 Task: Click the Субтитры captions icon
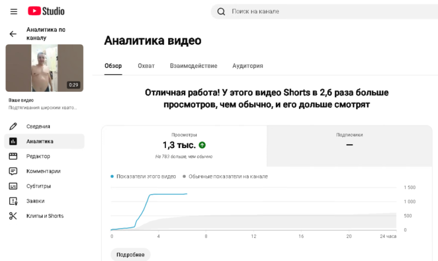tap(13, 186)
